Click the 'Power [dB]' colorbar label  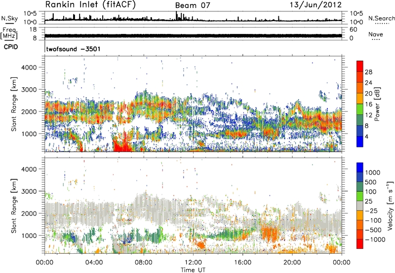click(377, 104)
